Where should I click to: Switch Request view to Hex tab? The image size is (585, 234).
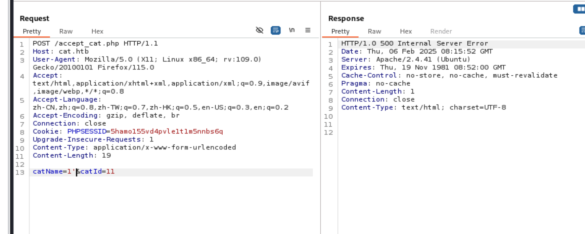point(97,31)
